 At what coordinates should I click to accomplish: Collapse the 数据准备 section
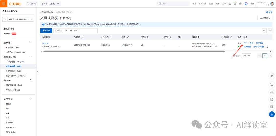click(x=30, y=42)
